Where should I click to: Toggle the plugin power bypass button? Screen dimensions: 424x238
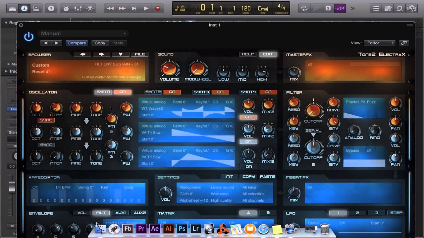29,37
